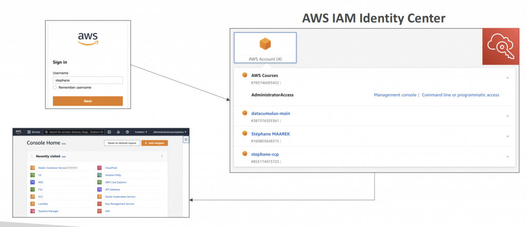526x227 pixels.
Task: Click the AWS Cost Explorer icon
Action: (x=100, y=182)
